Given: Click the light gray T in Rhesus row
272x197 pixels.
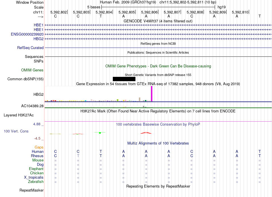Looking at the screenshot, I should [x=78, y=156].
